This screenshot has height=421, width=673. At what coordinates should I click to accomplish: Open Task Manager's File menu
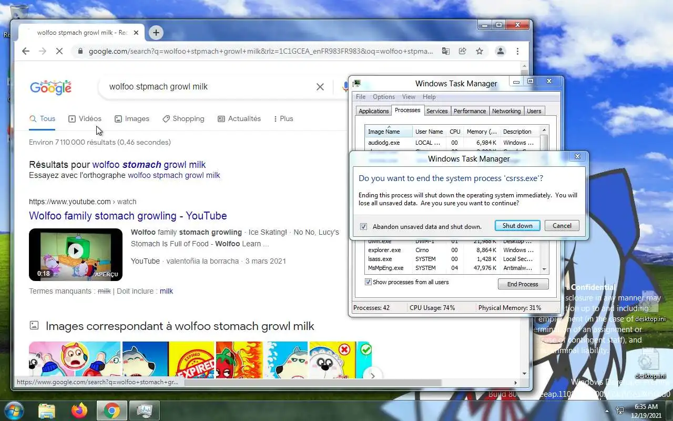(x=361, y=97)
